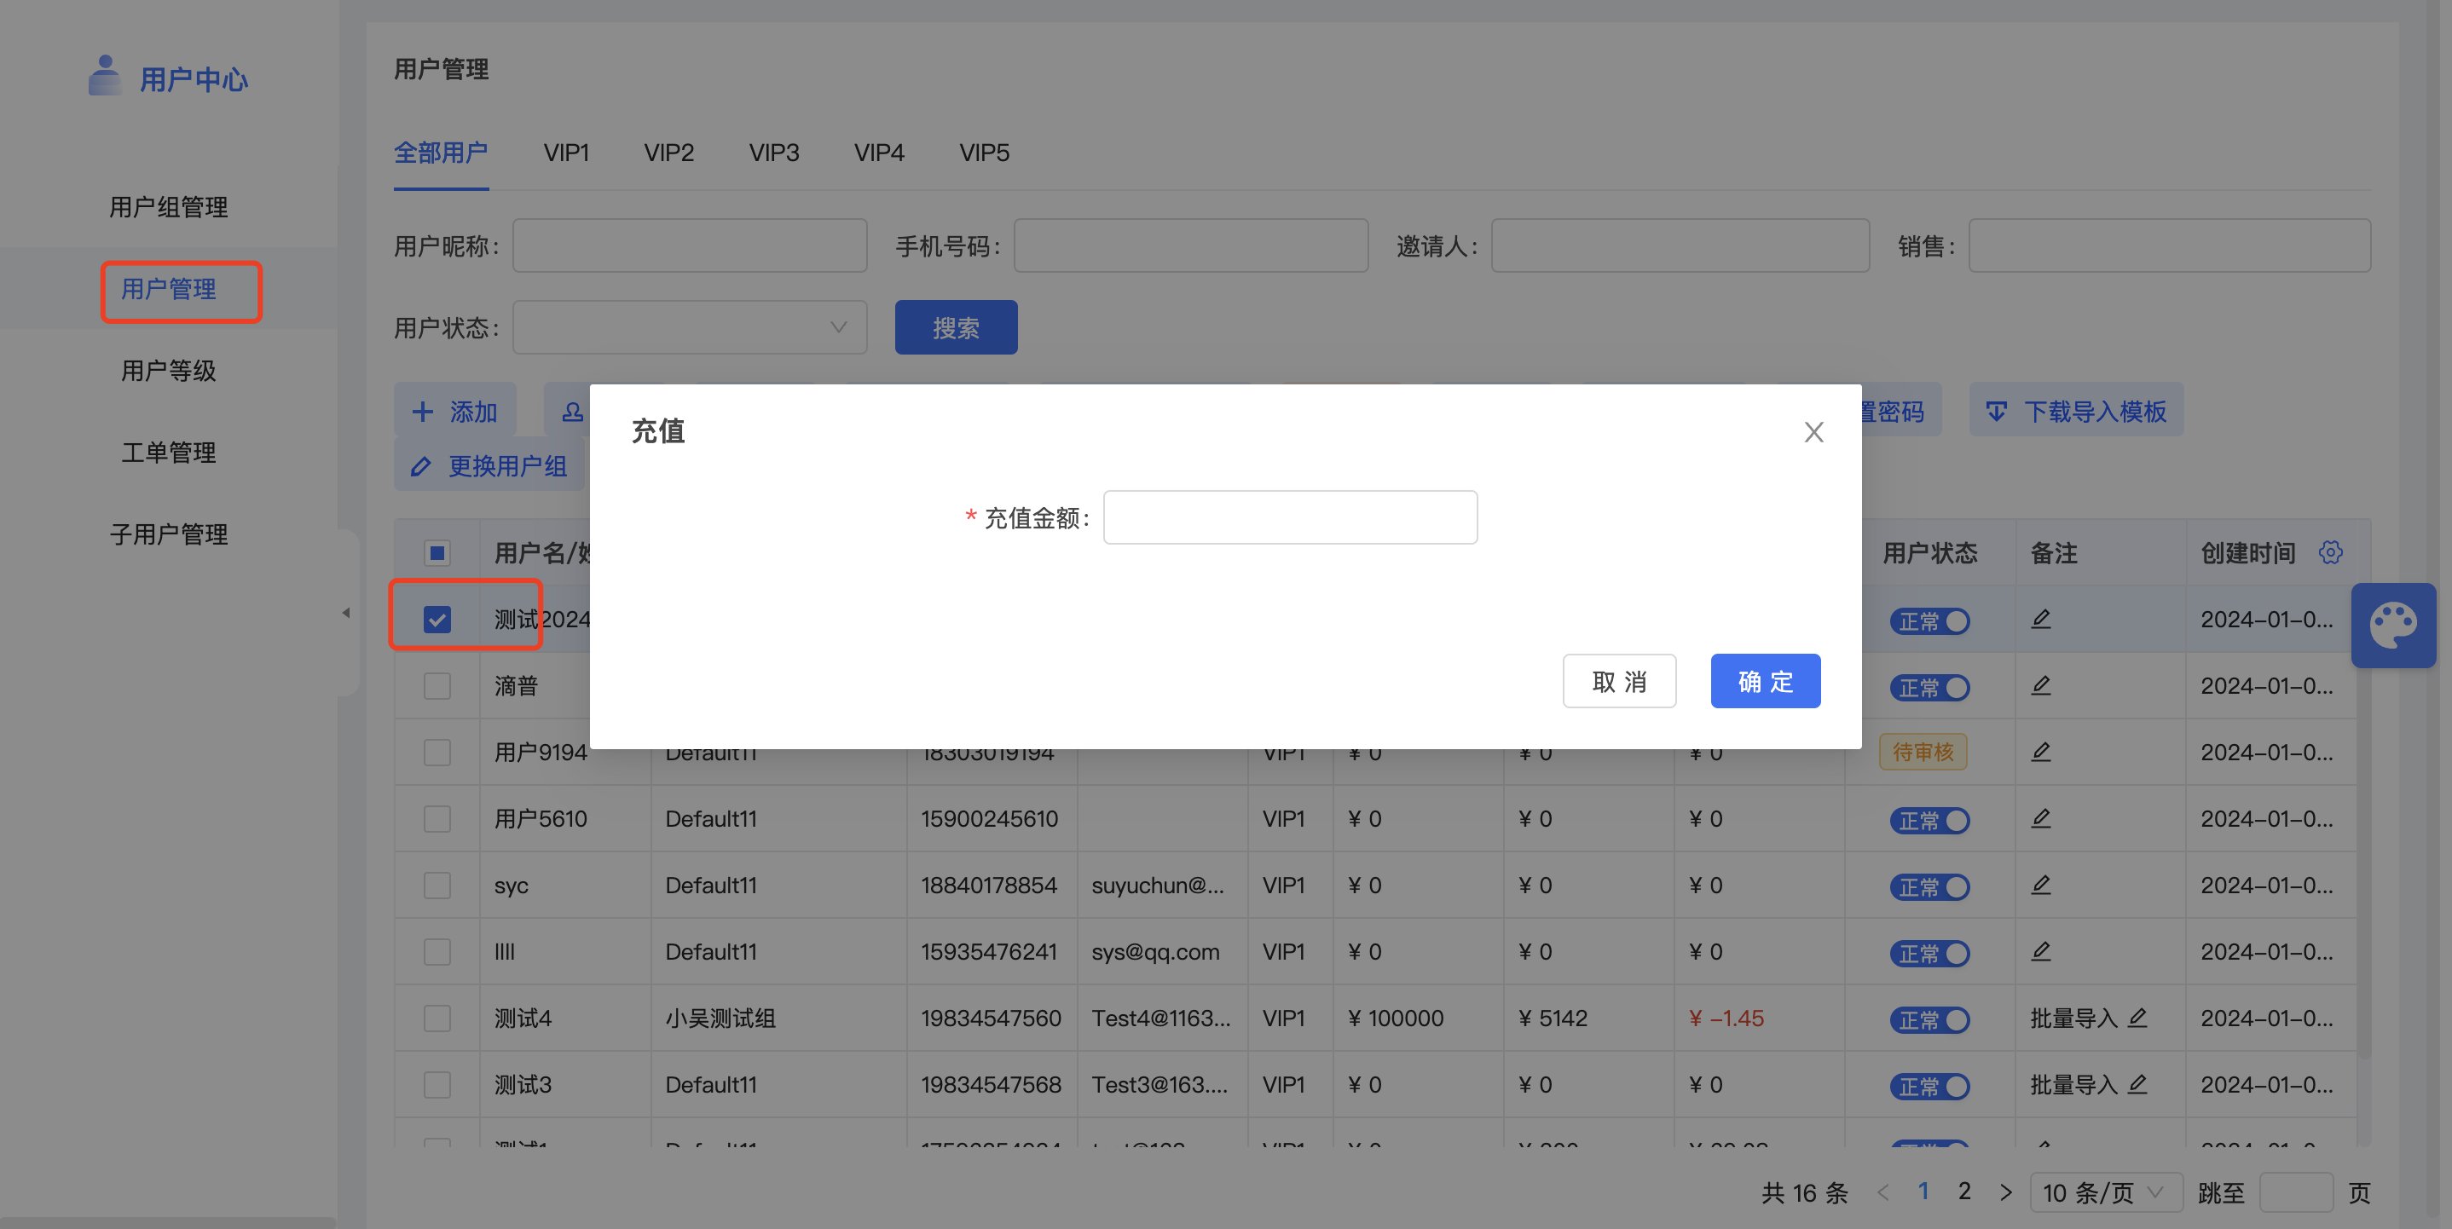Open 子用户管理 in sidebar

tap(169, 534)
